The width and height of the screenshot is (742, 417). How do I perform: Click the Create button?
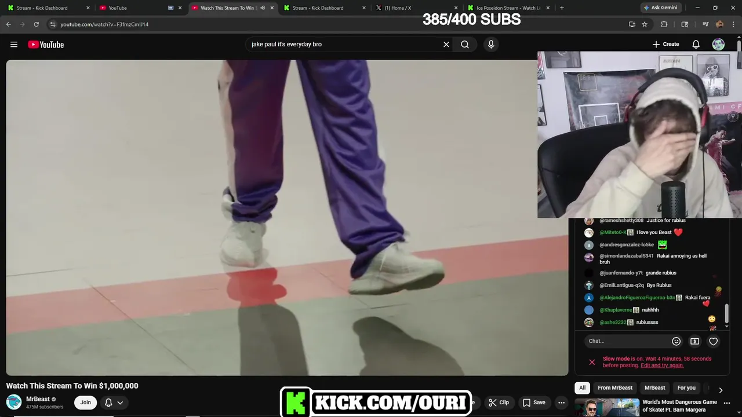click(x=665, y=45)
